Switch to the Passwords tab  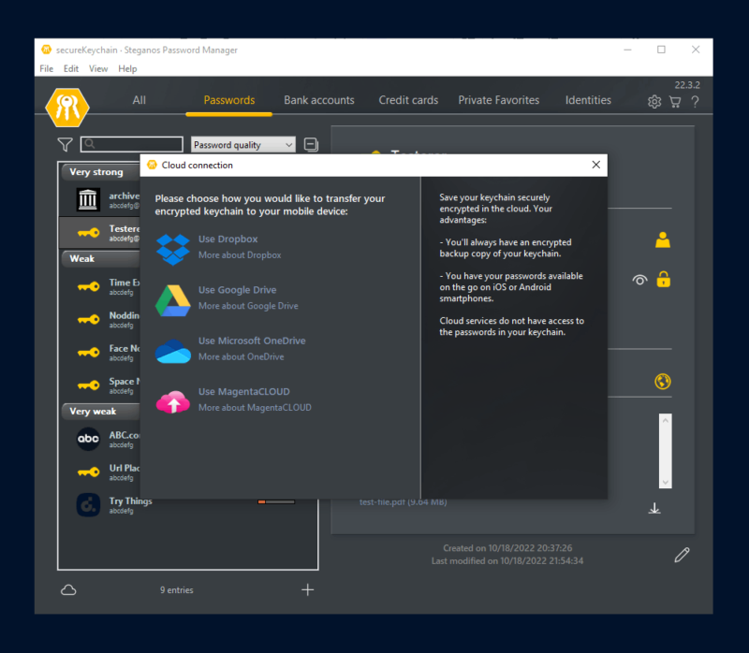click(229, 100)
